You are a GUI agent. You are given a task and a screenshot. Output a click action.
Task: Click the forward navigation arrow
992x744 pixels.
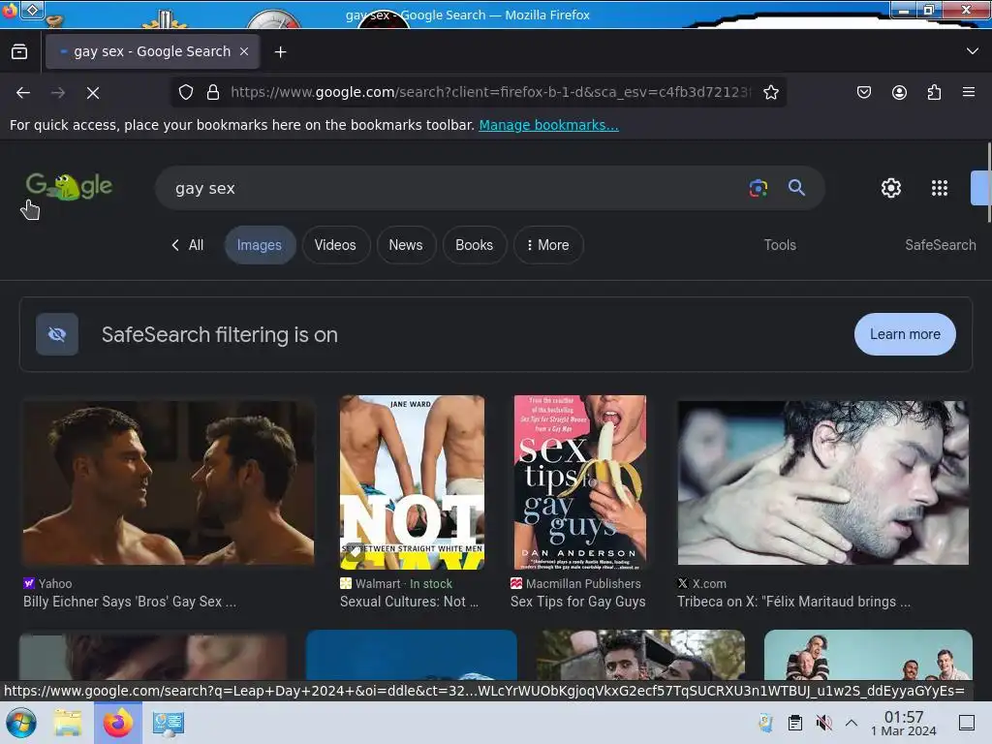[58, 93]
